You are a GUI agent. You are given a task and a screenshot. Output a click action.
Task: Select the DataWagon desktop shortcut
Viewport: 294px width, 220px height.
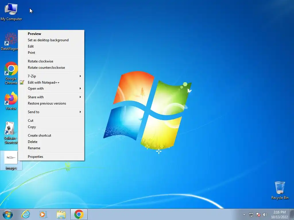pos(9,42)
